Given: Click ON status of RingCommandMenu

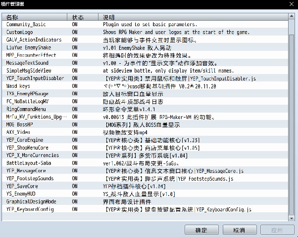Looking at the screenshot, I should tap(75, 109).
